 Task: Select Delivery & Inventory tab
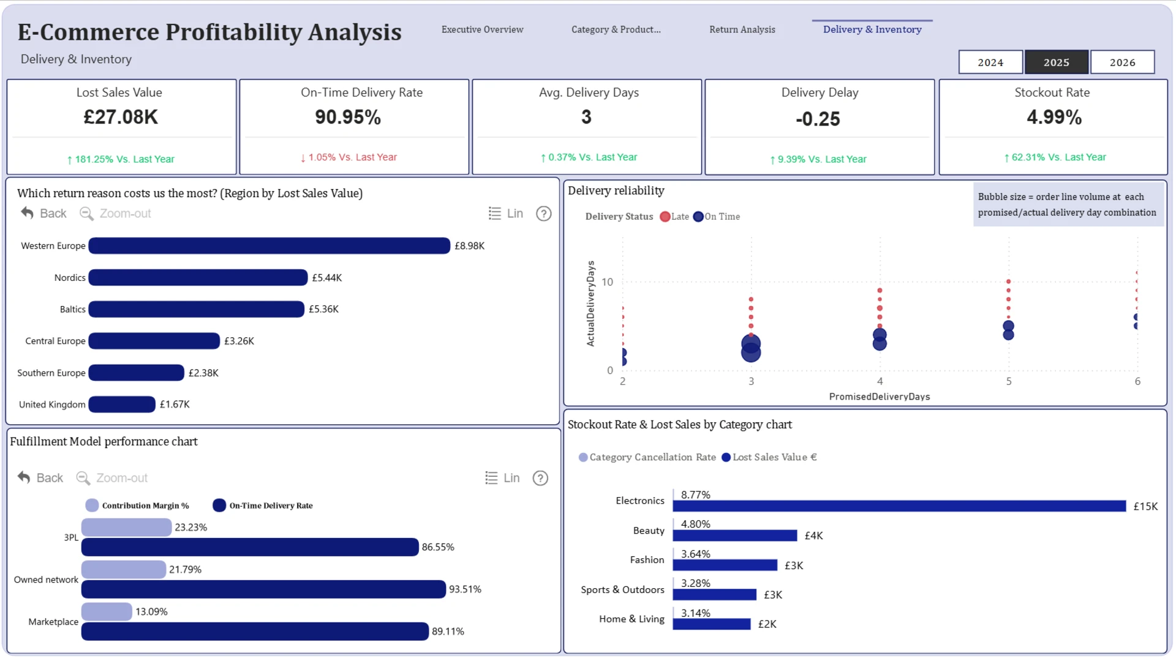tap(872, 29)
